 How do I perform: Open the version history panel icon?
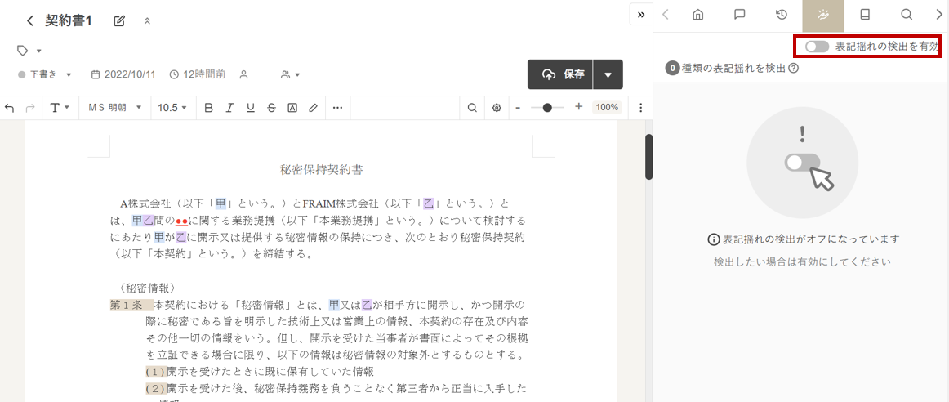781,15
